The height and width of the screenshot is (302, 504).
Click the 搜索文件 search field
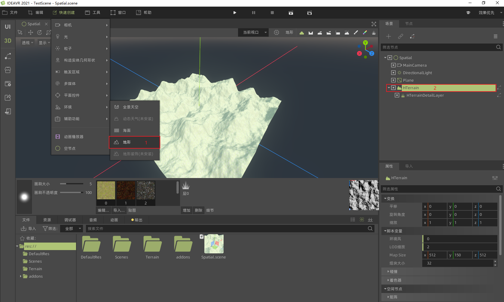pyautogui.click(x=230, y=229)
